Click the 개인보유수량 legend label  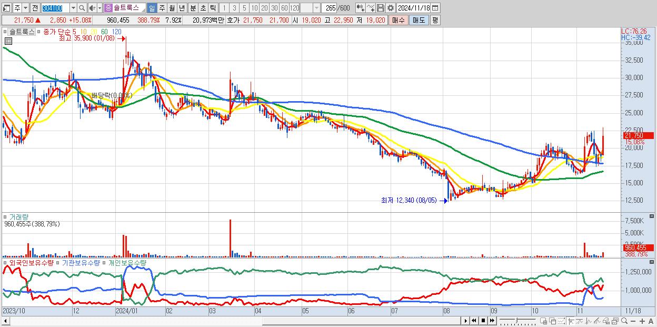[127, 262]
